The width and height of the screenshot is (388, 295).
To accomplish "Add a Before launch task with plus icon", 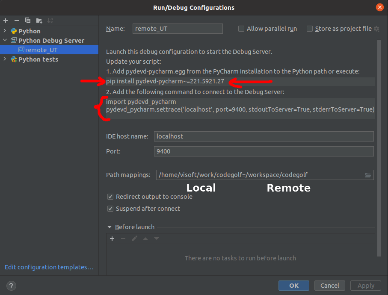I will coord(112,239).
